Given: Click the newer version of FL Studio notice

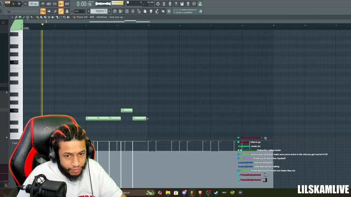Looking at the screenshot, I should [185, 11].
